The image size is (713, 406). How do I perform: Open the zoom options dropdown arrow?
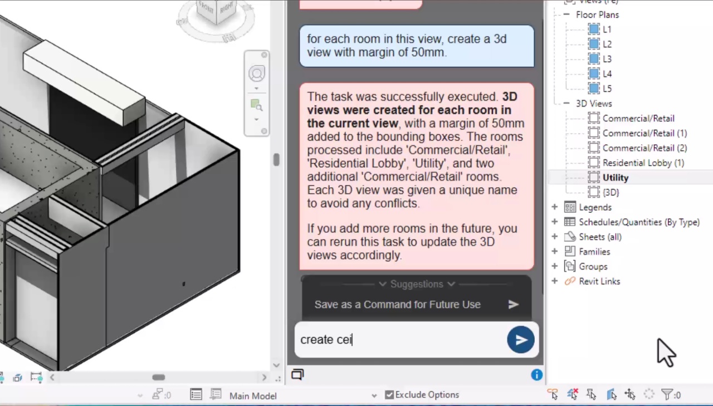tap(256, 120)
